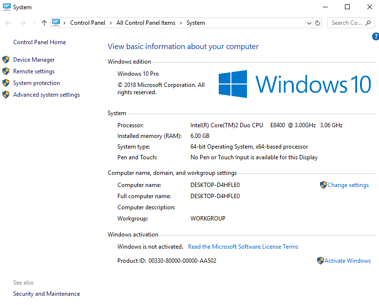Select Control Panel in the breadcrumb
The height and width of the screenshot is (305, 379).
click(x=88, y=23)
